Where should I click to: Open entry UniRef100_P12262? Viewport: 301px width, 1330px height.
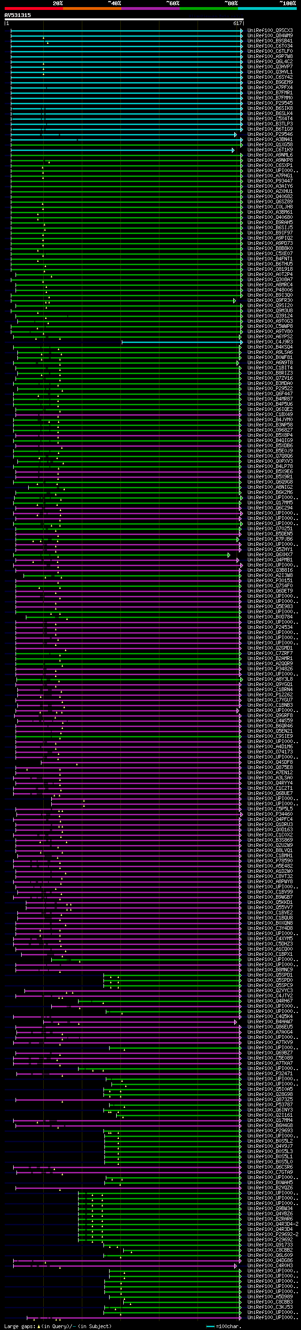click(x=270, y=694)
